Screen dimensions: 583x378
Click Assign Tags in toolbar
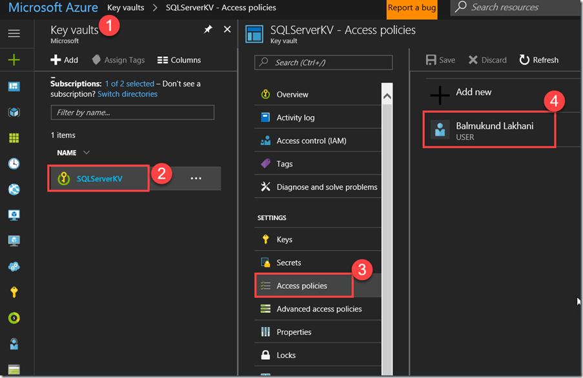(118, 60)
